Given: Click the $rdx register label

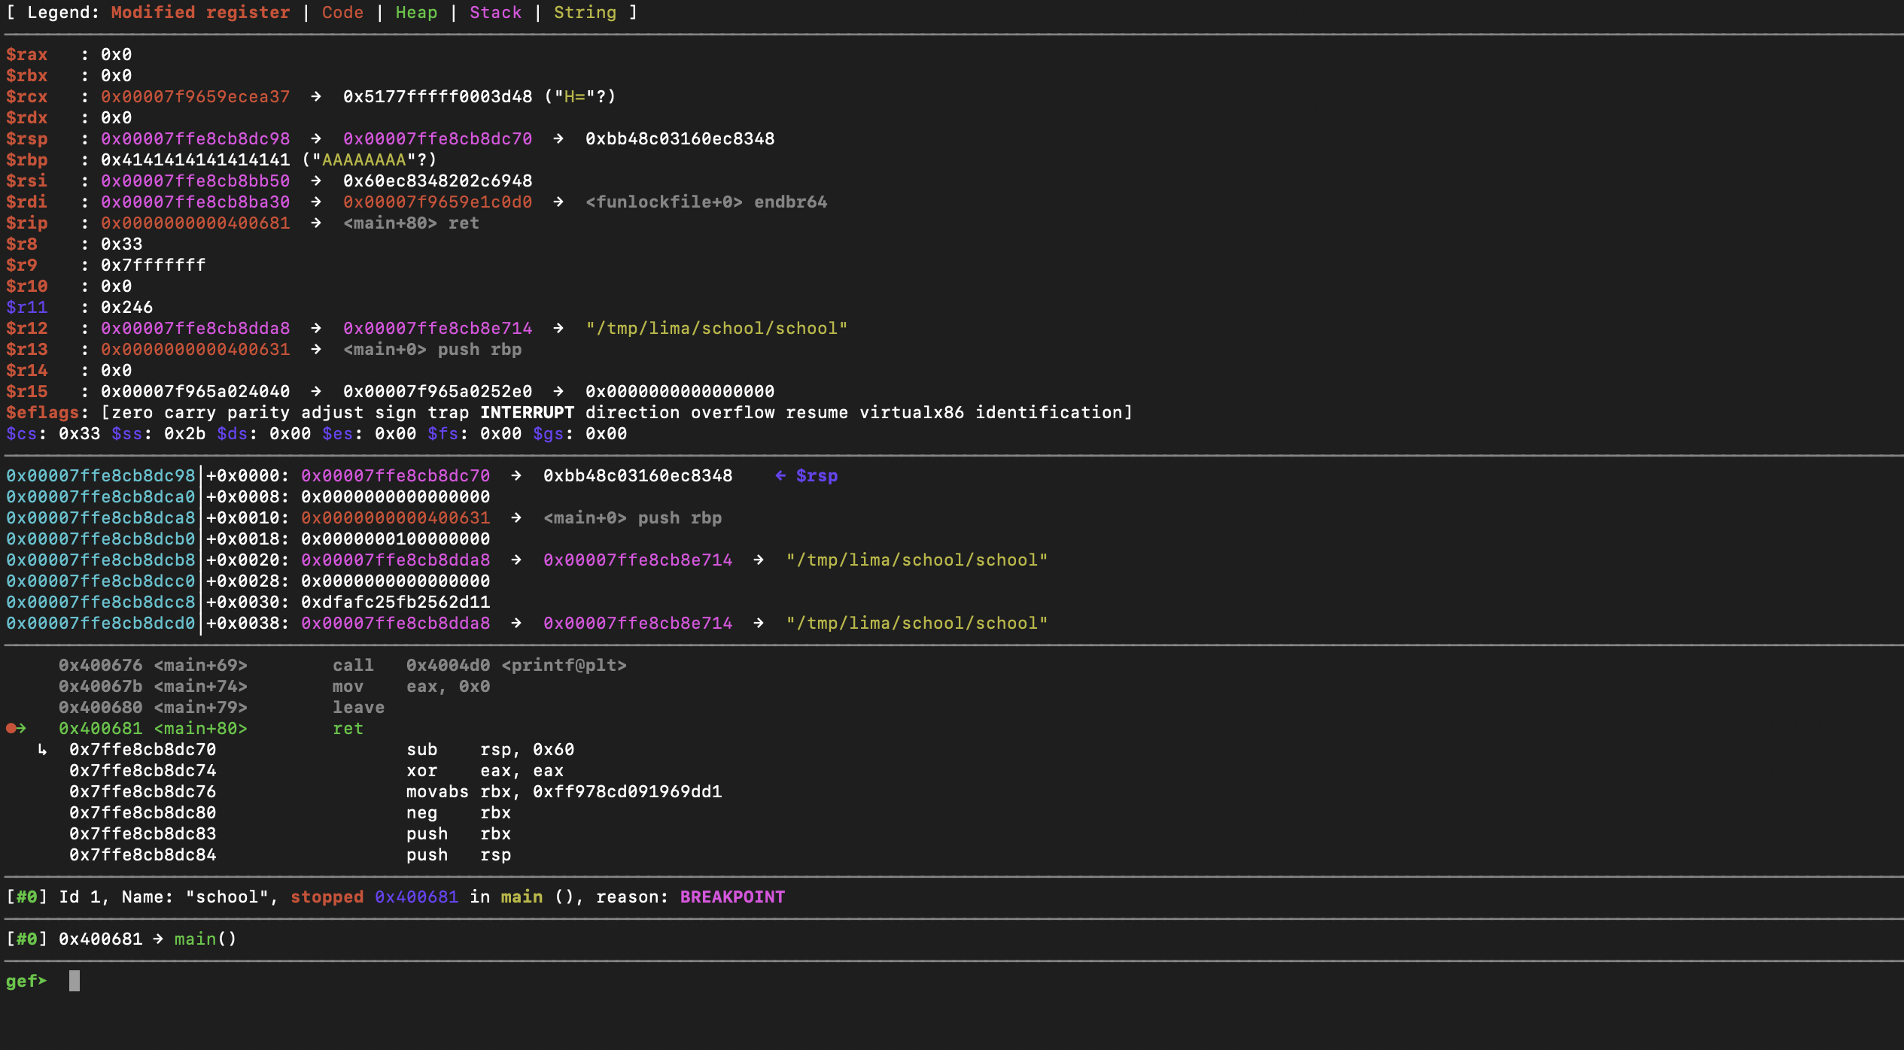Looking at the screenshot, I should pos(26,118).
